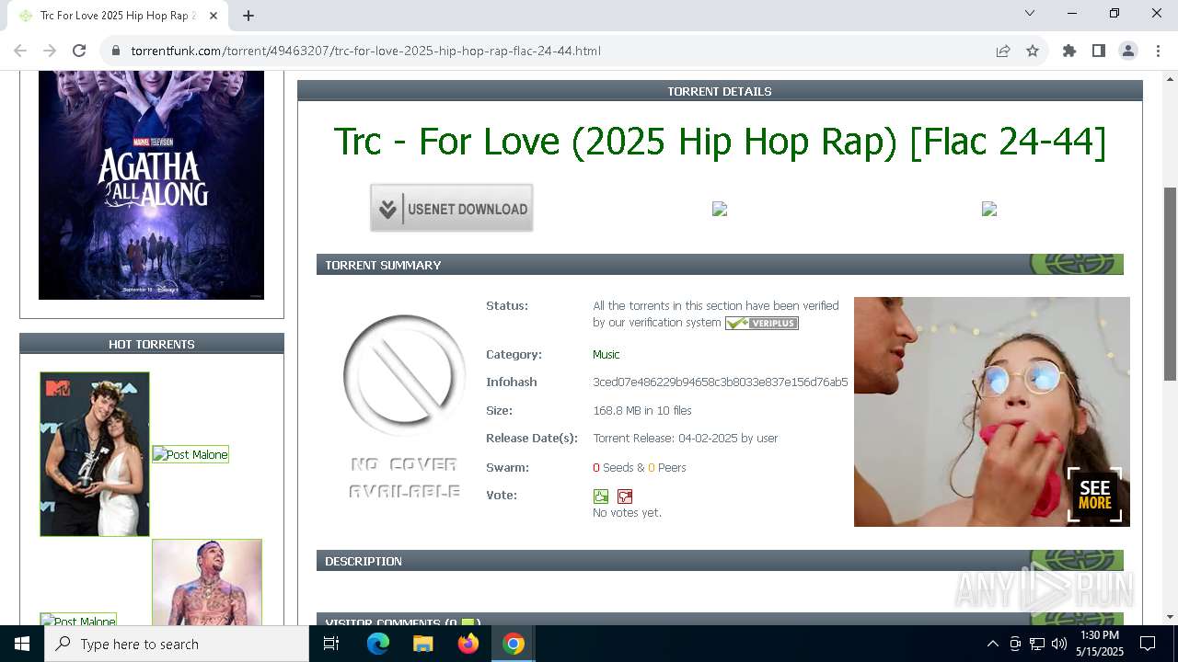Viewport: 1178px width, 662px height.
Task: Click the Veriplus verification badge
Action: pyautogui.click(x=761, y=323)
